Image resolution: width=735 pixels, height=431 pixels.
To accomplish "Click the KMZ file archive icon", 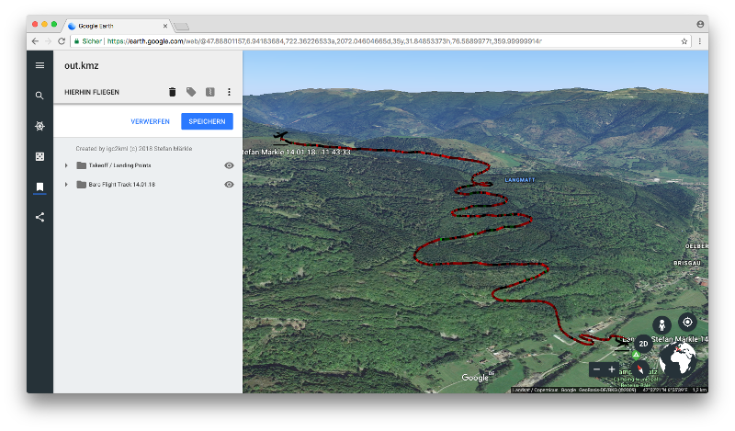I will click(x=210, y=92).
